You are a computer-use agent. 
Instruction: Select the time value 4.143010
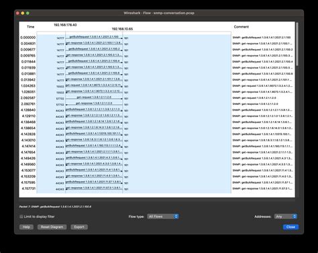[x=28, y=141]
